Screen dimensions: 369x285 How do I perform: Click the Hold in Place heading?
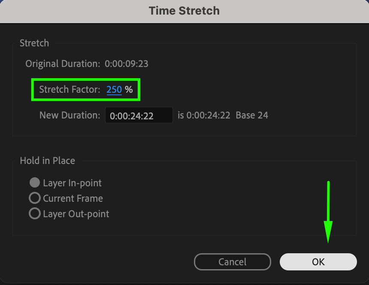pos(47,161)
